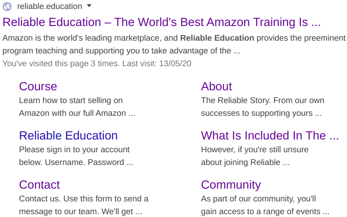Click the community events description text
The height and width of the screenshot is (217, 347).
(265, 205)
